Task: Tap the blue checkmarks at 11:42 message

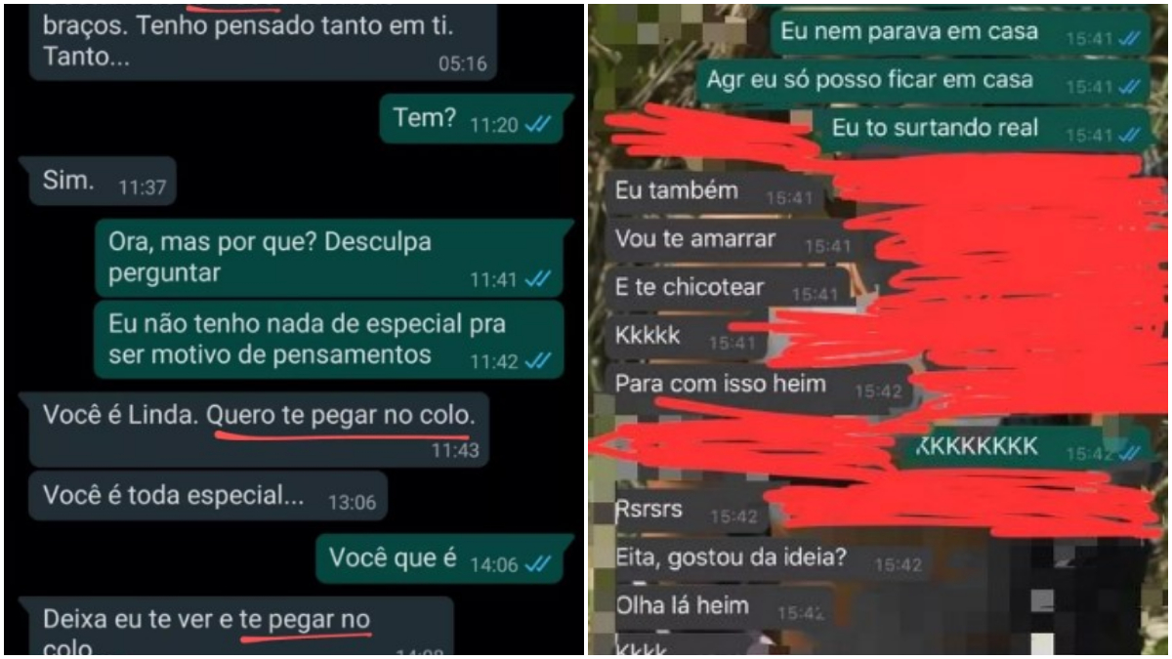Action: pos(538,361)
